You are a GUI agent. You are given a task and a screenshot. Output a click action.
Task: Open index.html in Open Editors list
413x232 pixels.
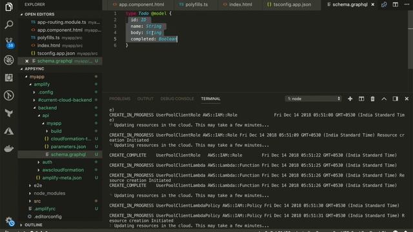tap(60, 46)
